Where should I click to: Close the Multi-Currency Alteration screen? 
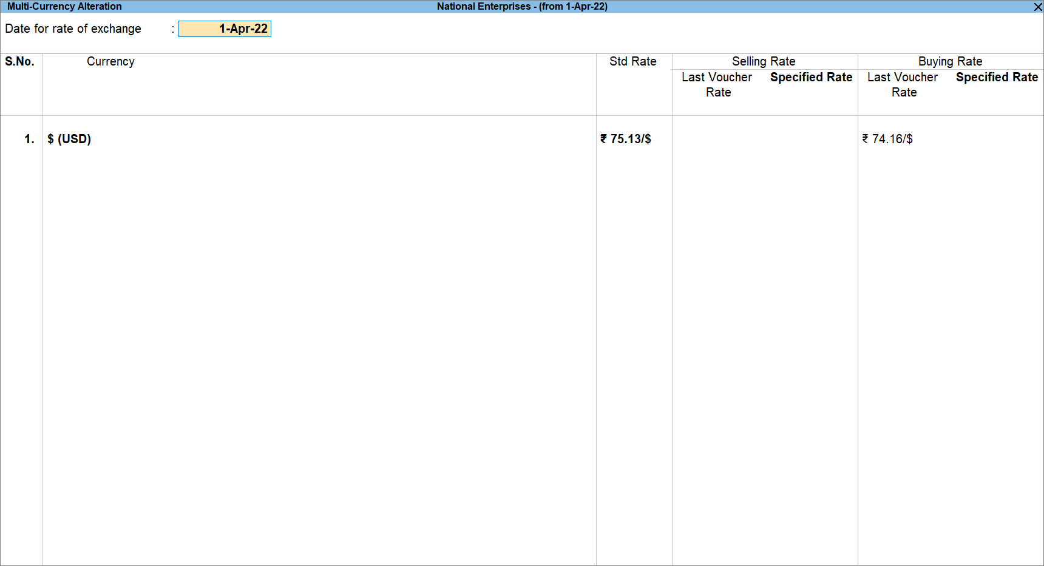1038,7
